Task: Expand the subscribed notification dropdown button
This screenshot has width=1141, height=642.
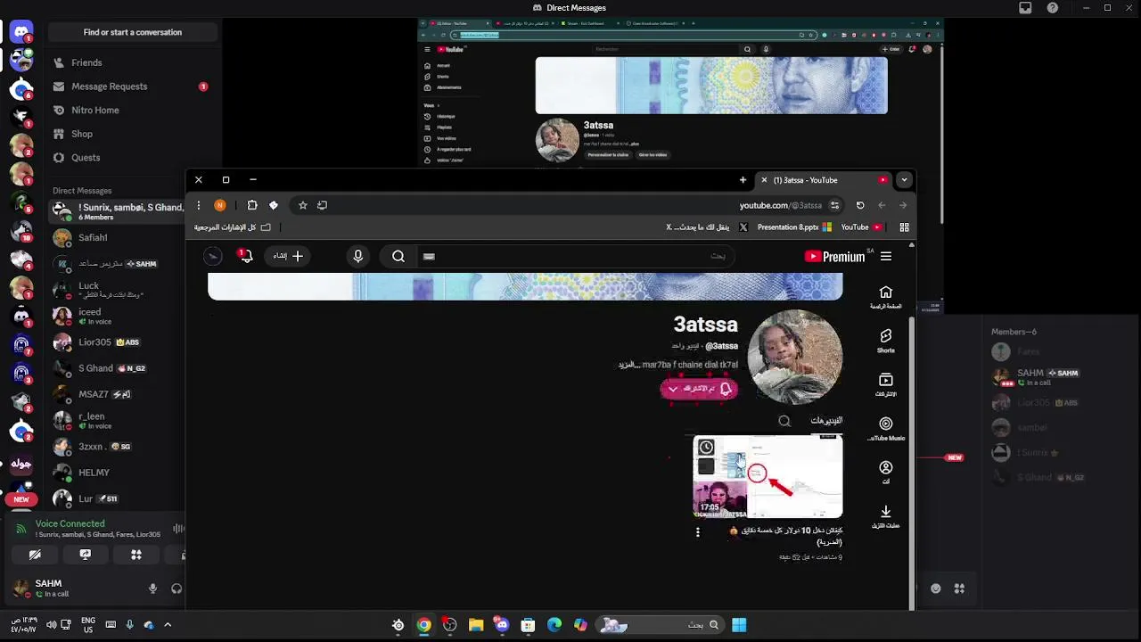Action: click(x=699, y=389)
